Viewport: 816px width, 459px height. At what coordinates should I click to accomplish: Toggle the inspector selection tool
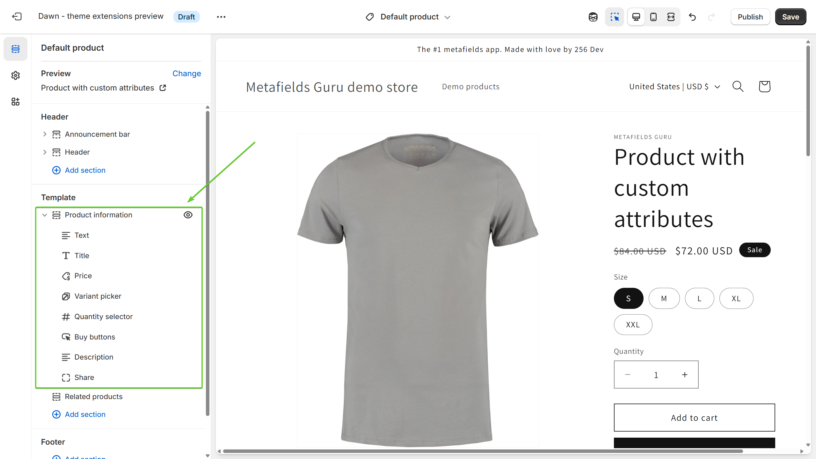[x=614, y=17]
